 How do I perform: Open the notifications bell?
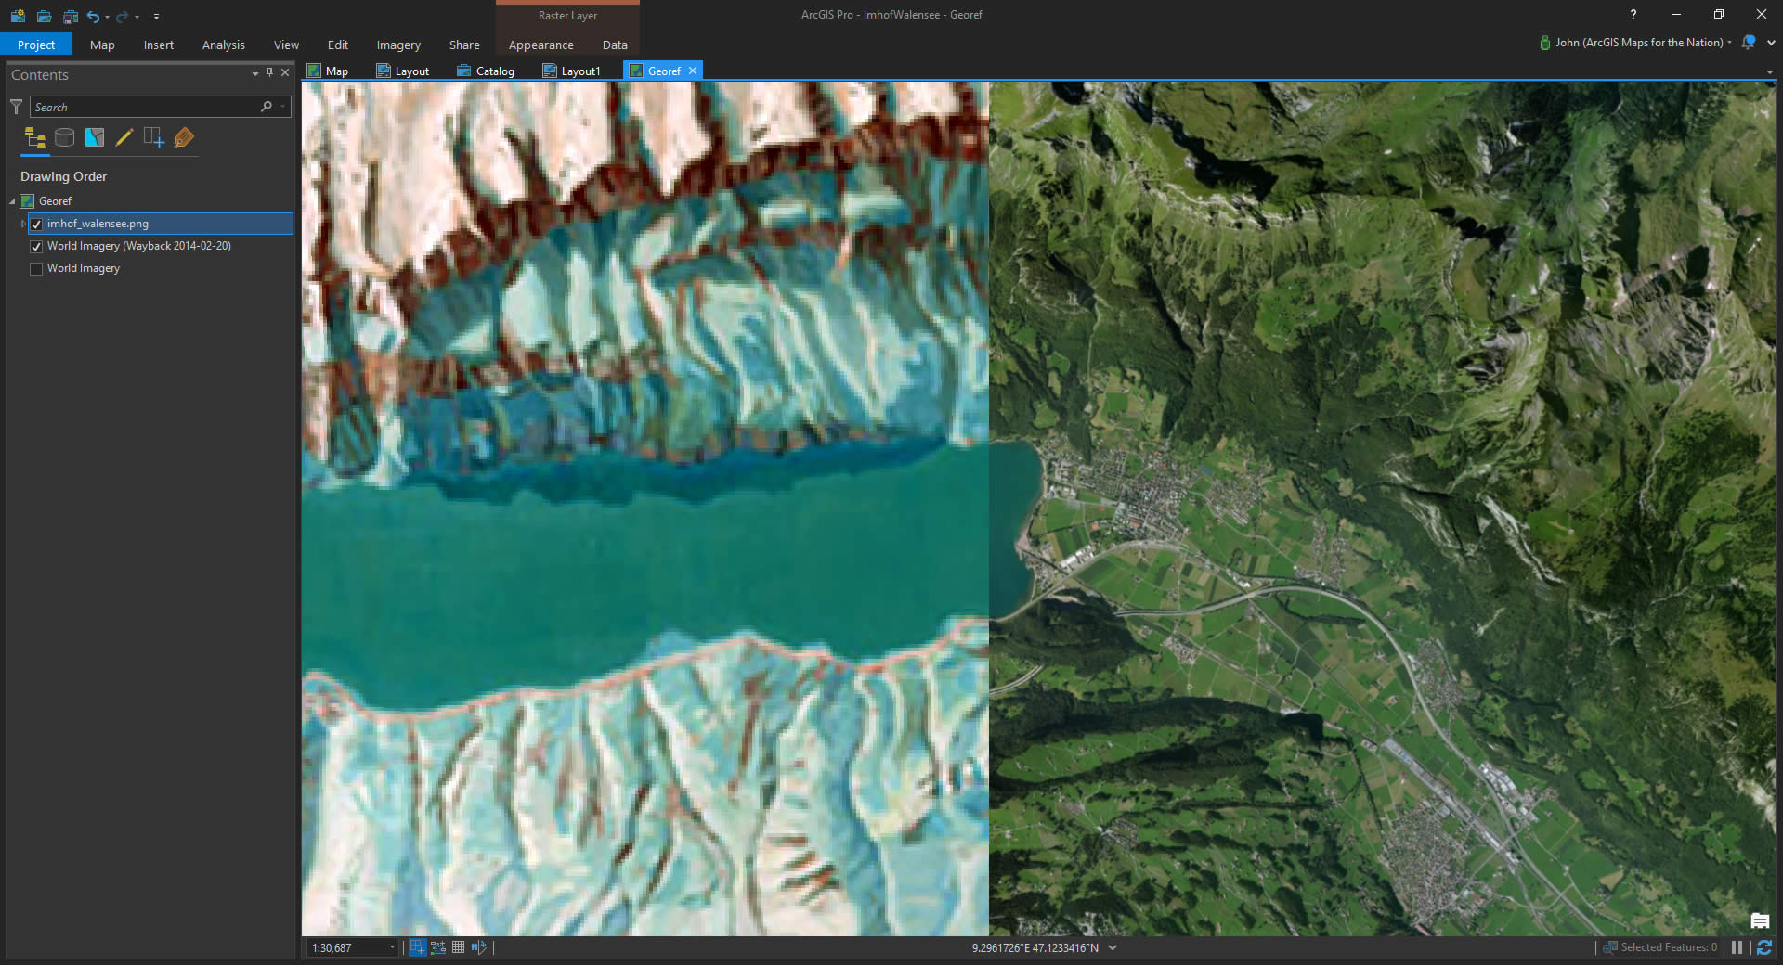(x=1749, y=43)
